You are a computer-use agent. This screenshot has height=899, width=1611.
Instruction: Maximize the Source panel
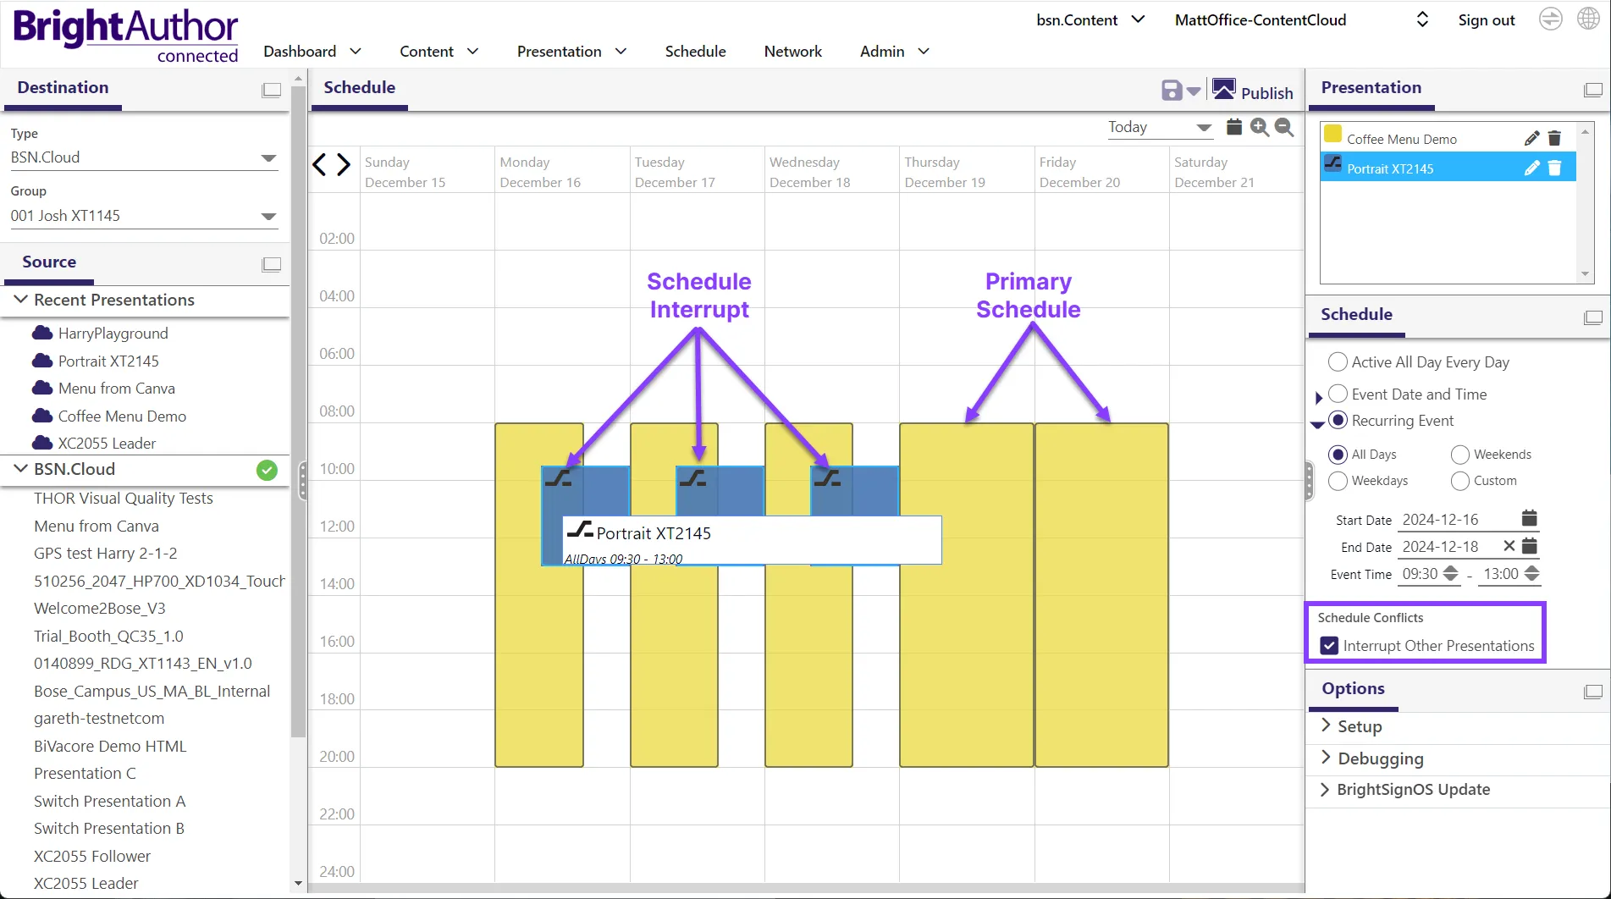(x=271, y=264)
